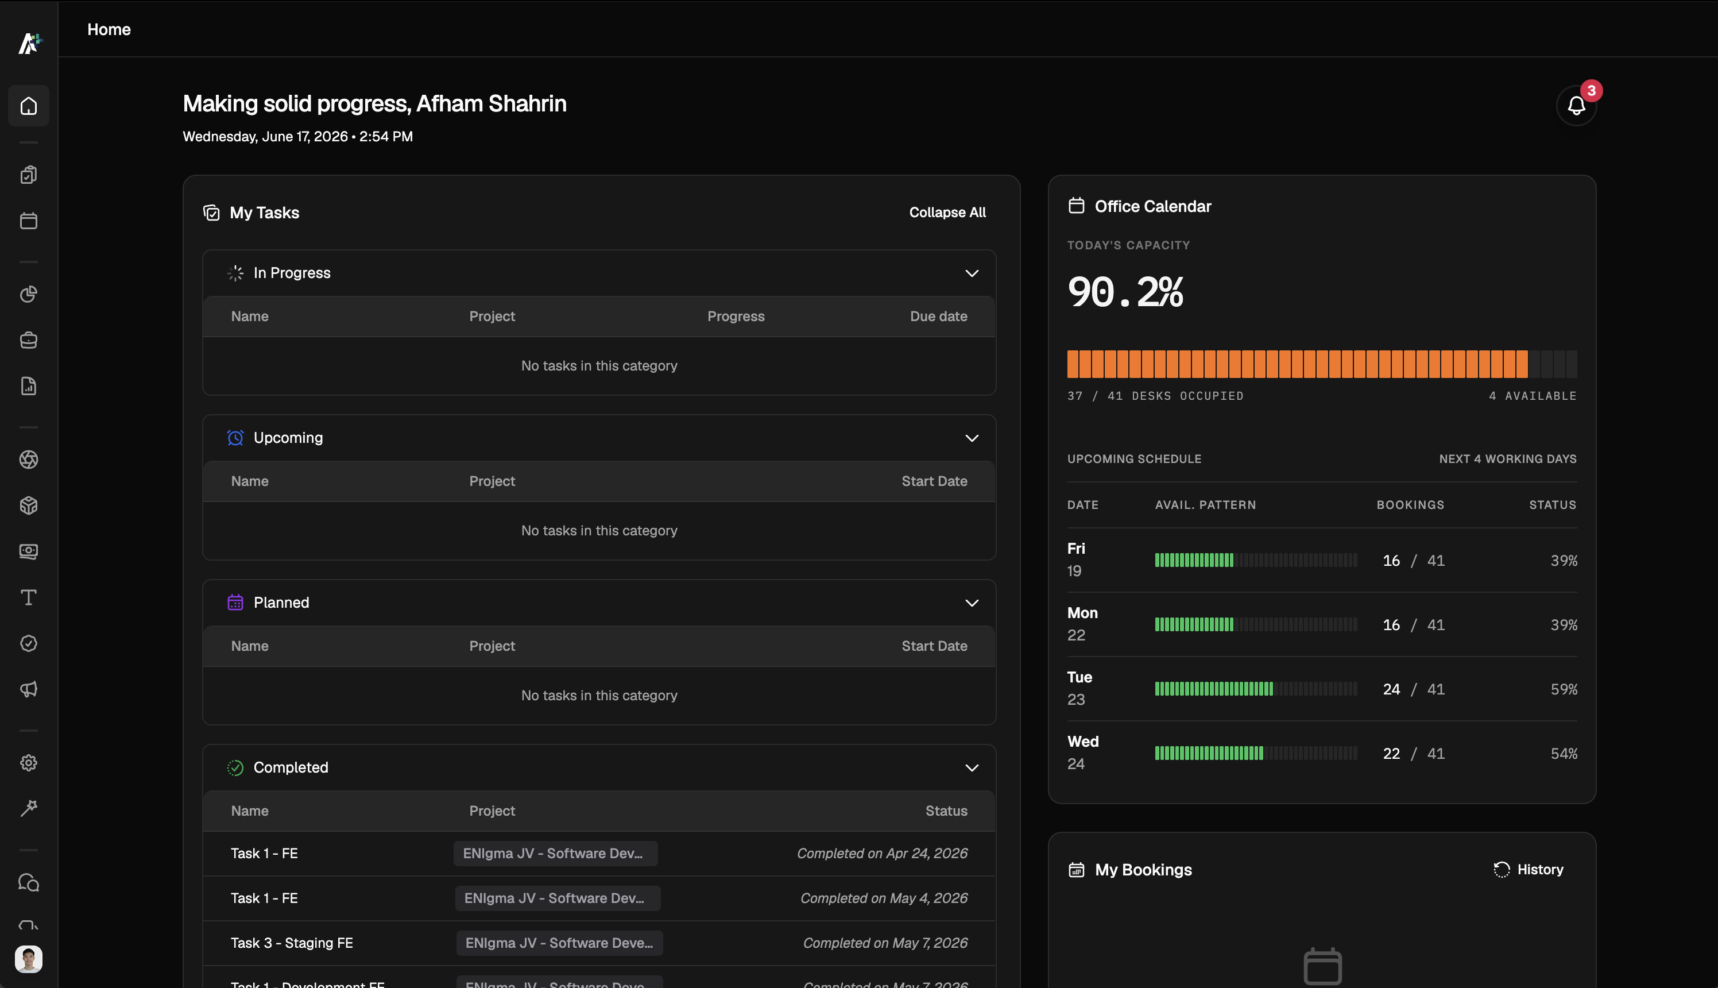Viewport: 1718px width, 988px height.
Task: Open the calendar sidebar icon
Action: tap(29, 221)
